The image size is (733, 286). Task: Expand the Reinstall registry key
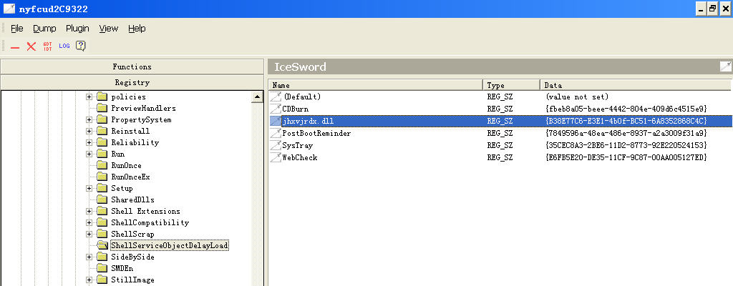(89, 132)
